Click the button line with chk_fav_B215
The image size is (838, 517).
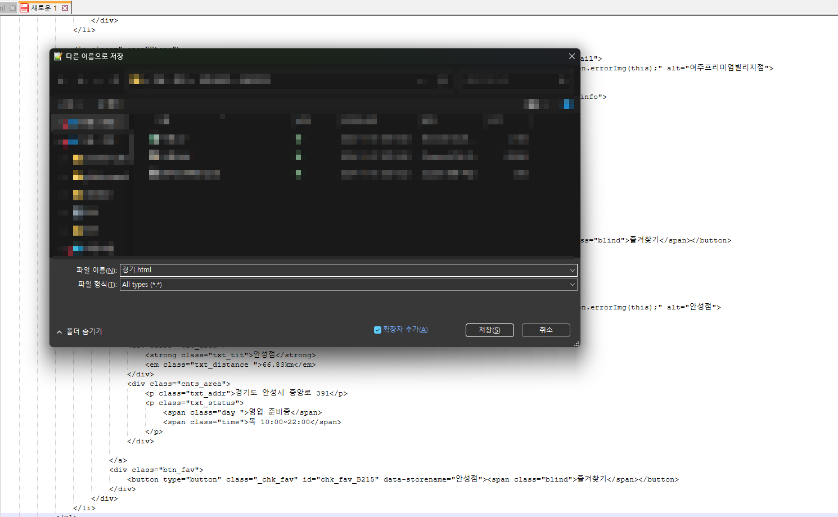pos(403,479)
